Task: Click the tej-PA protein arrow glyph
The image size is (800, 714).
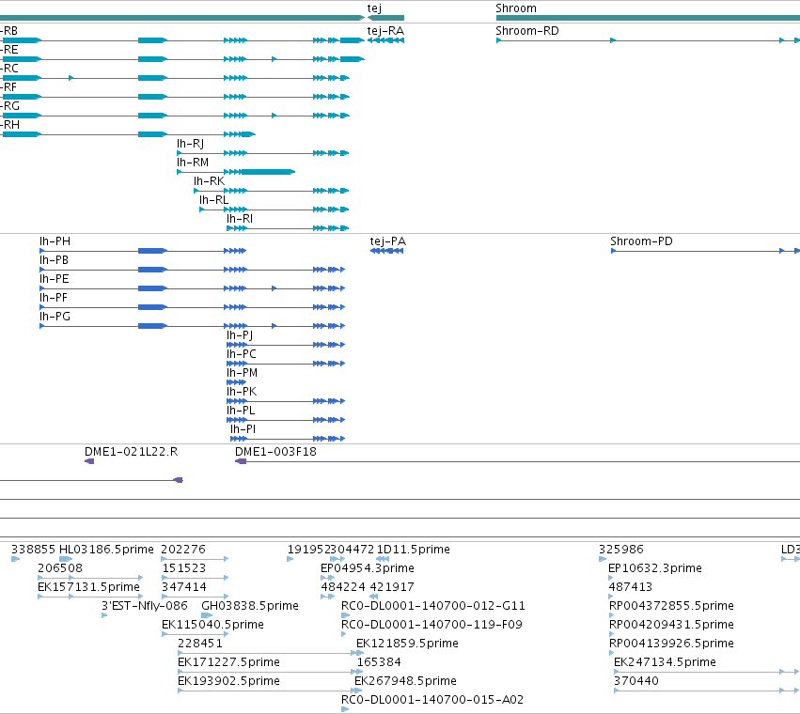Action: pos(386,251)
